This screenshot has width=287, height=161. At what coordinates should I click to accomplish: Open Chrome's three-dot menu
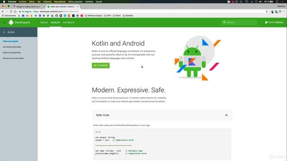click(284, 12)
